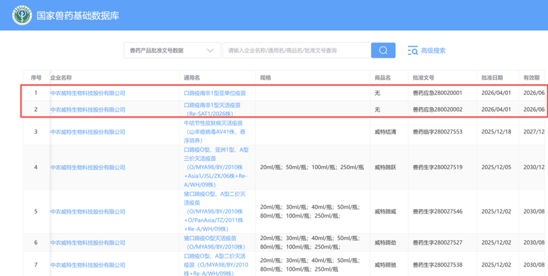Viewport: 548px width, 276px height.
Task: Focus the search box for 企业名称/通用名 query
Action: click(296, 51)
